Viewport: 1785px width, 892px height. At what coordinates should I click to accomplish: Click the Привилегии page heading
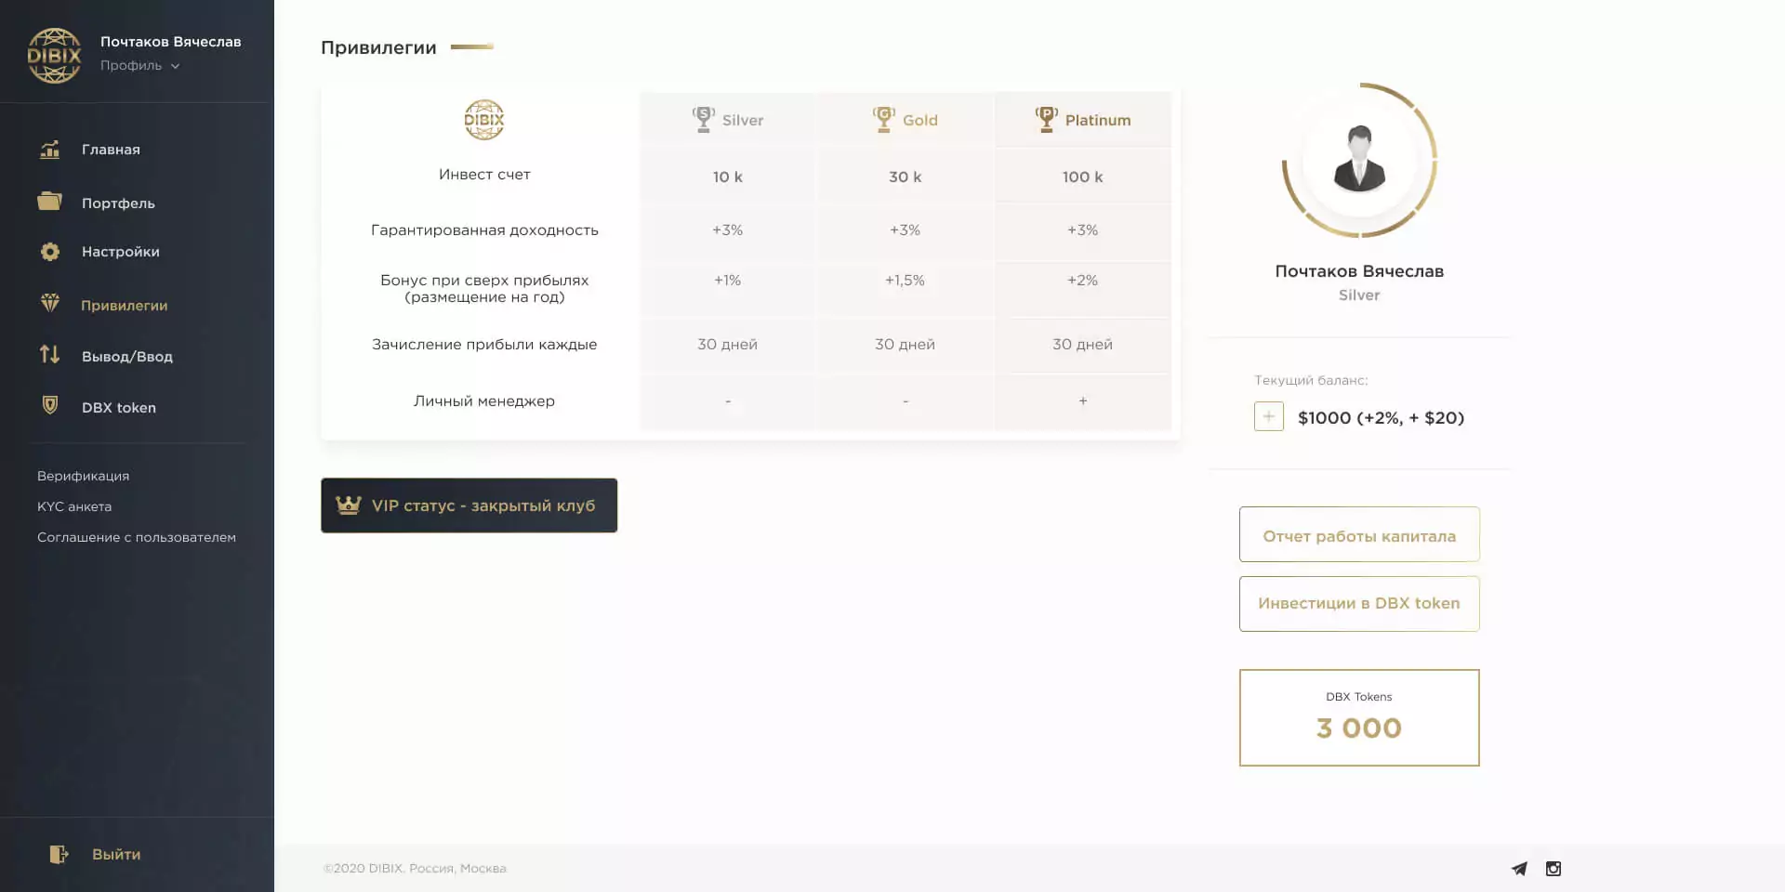[378, 47]
